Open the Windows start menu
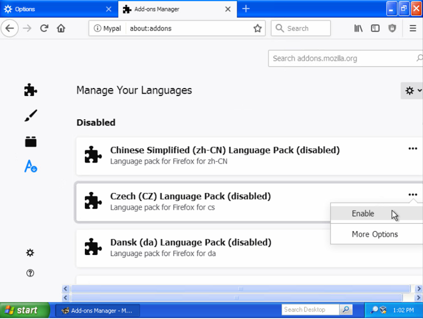The width and height of the screenshot is (423, 319). pos(25,310)
